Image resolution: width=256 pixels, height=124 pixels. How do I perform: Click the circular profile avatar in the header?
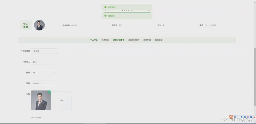[x=39, y=25]
